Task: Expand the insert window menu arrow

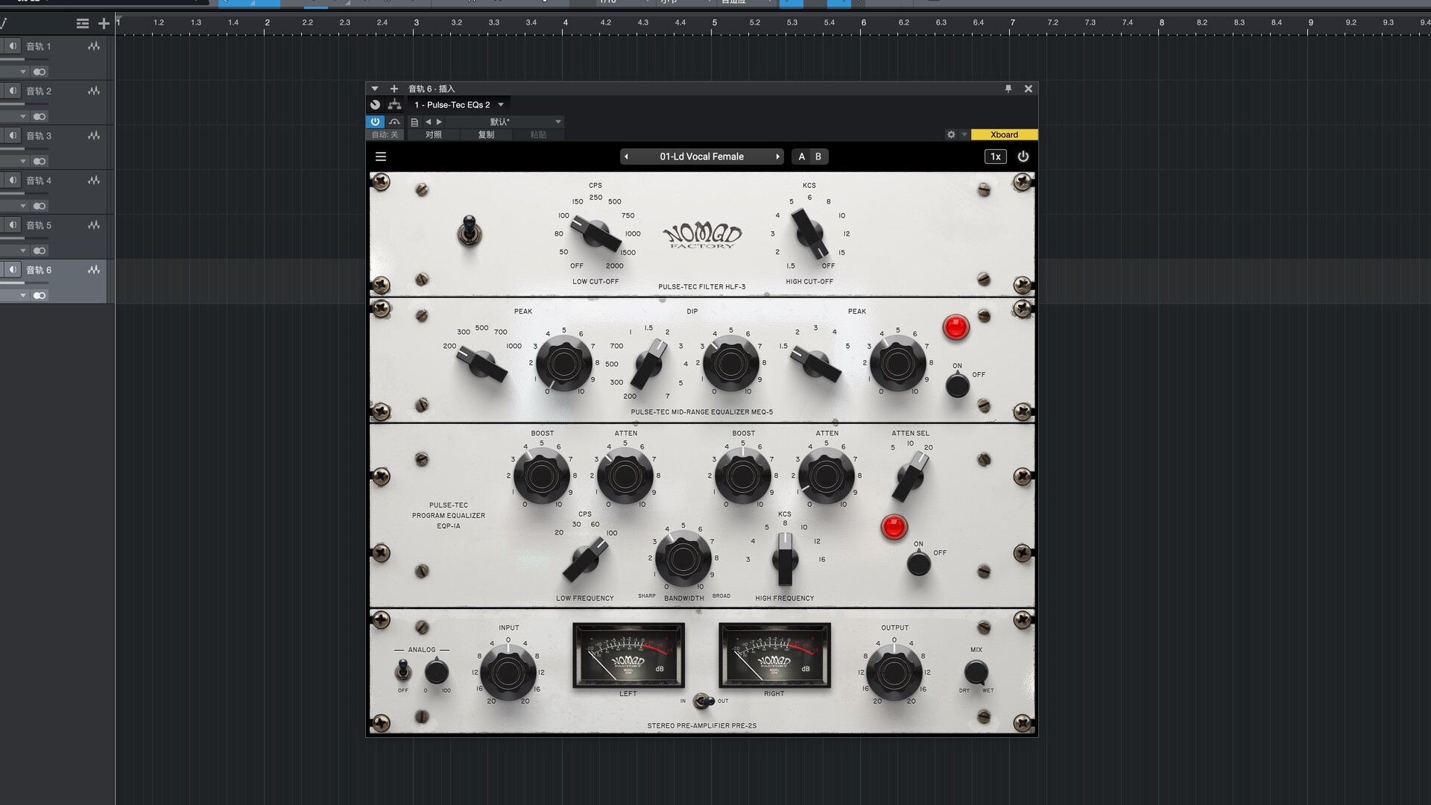Action: click(x=375, y=89)
